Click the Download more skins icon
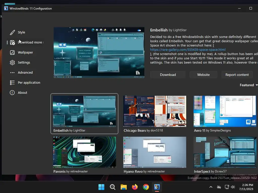This screenshot has height=193, width=258. coord(12,42)
